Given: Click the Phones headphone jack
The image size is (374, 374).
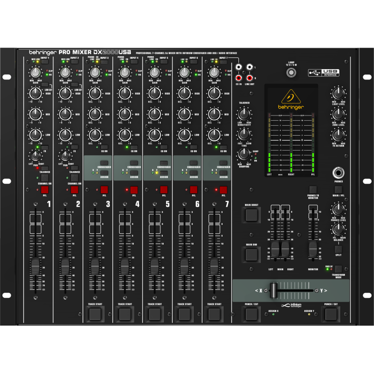Looking at the screenshot, I should pyautogui.click(x=338, y=172).
